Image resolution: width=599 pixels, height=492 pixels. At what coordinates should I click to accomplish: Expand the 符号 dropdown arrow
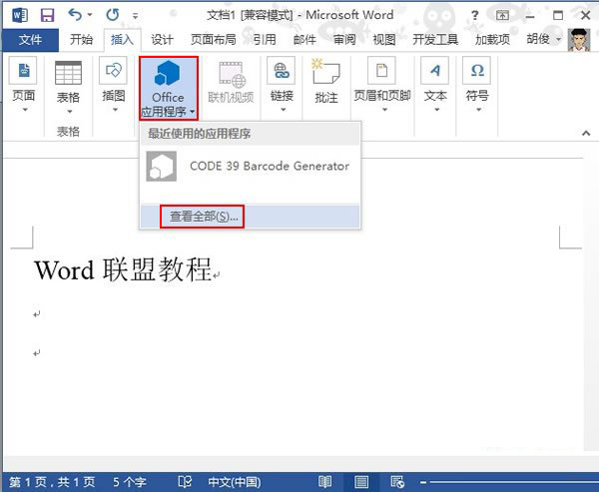coord(478,110)
